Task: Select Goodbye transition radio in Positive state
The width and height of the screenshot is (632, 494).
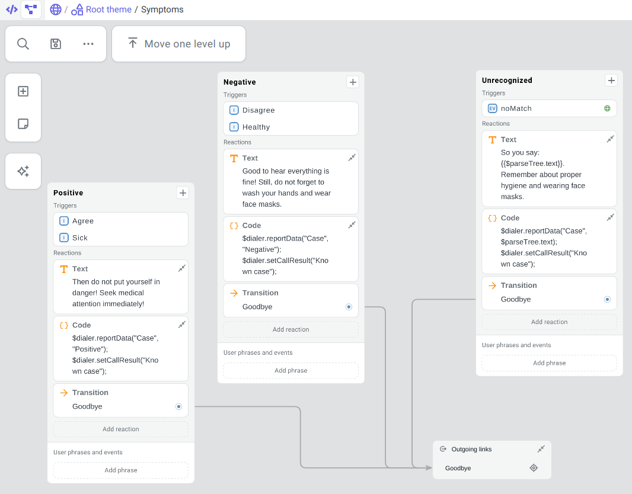Action: [178, 406]
